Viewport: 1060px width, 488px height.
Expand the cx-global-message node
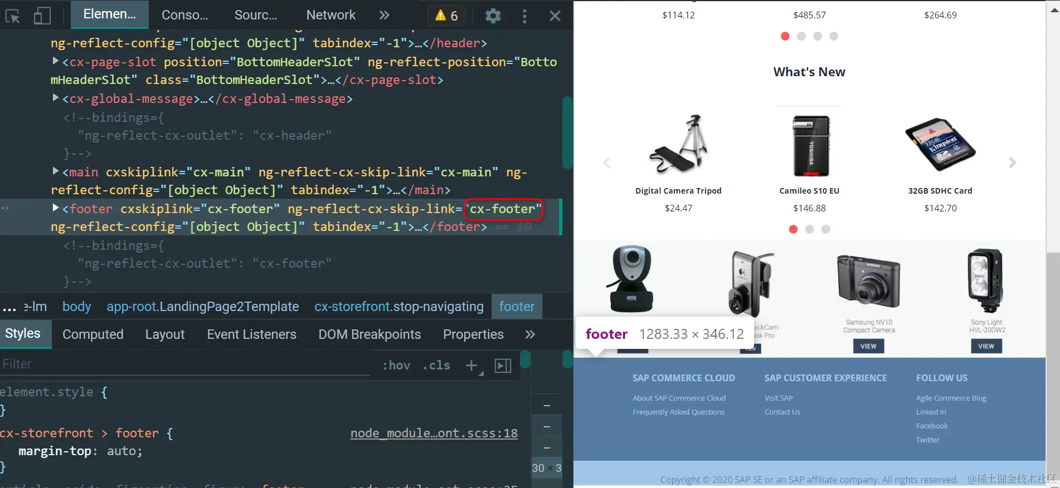(55, 97)
